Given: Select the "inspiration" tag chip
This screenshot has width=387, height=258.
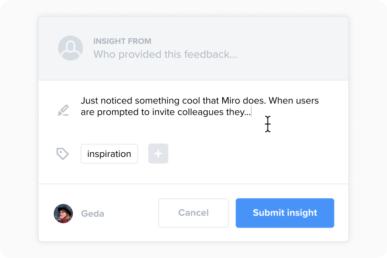Looking at the screenshot, I should 110,154.
